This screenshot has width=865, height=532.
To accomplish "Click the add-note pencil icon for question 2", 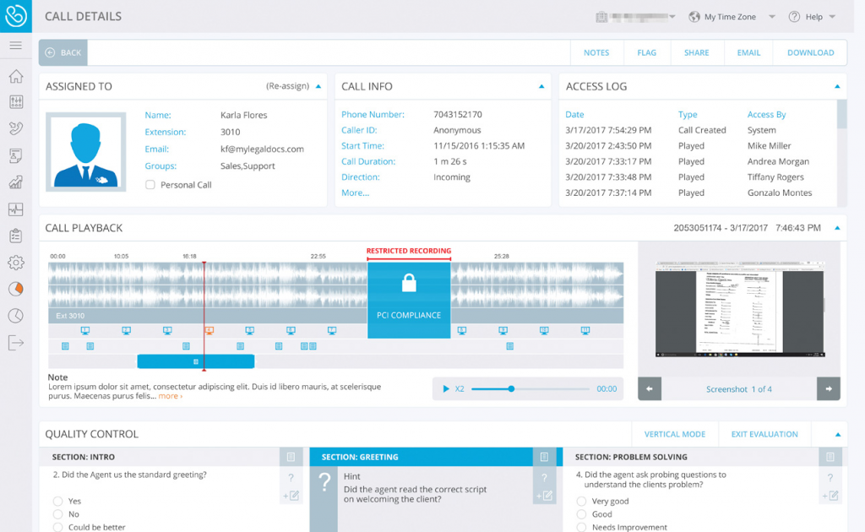I will [291, 496].
